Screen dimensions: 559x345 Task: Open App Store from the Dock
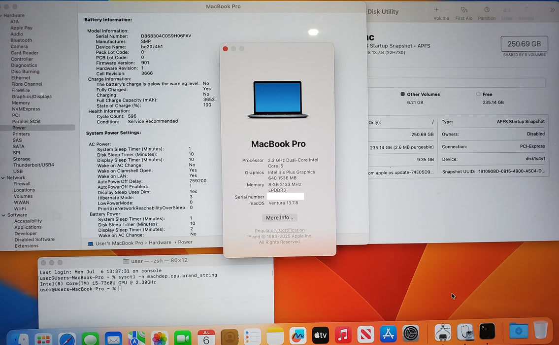tap(388, 334)
